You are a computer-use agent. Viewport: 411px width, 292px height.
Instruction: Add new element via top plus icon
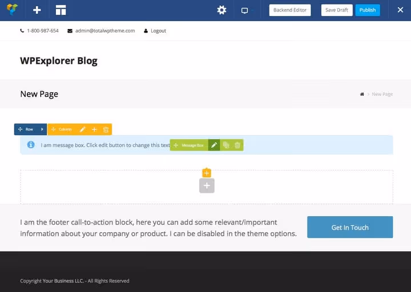coord(37,10)
